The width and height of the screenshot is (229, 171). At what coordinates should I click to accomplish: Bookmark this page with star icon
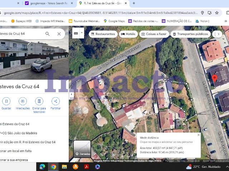(x=217, y=13)
